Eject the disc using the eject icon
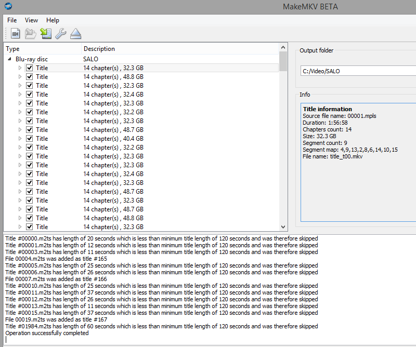 (76, 34)
